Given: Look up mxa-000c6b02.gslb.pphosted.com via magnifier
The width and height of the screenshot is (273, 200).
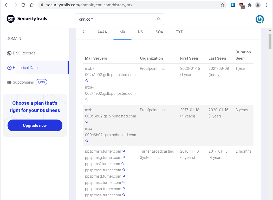Looking at the screenshot, I should [87, 141].
